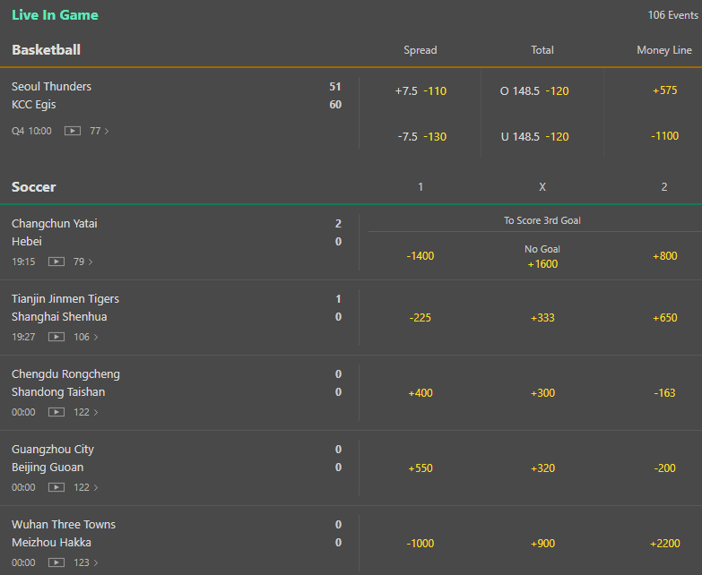The height and width of the screenshot is (575, 702).
Task: Open the Tianjin Jinmen Tigers team name
Action: [65, 298]
